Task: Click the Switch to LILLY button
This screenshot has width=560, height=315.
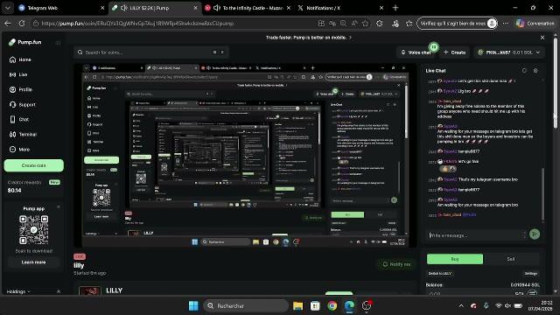Action: point(439,273)
